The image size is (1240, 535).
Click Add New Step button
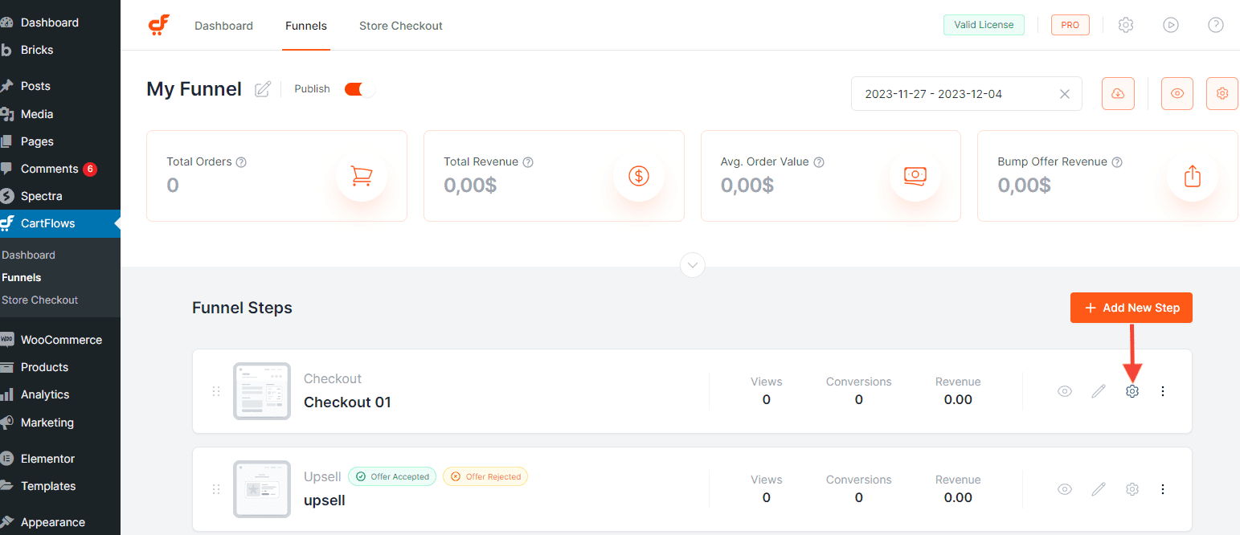point(1132,308)
